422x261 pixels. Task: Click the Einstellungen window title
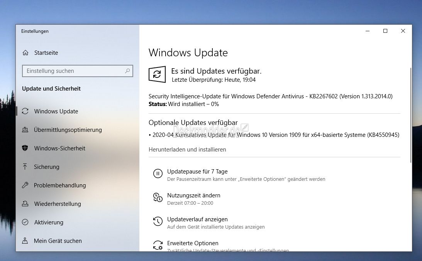click(x=35, y=31)
